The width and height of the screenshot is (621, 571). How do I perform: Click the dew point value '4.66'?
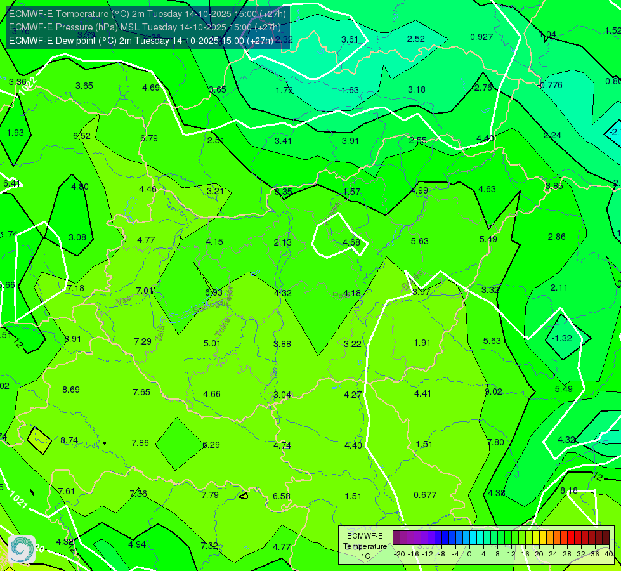click(212, 394)
